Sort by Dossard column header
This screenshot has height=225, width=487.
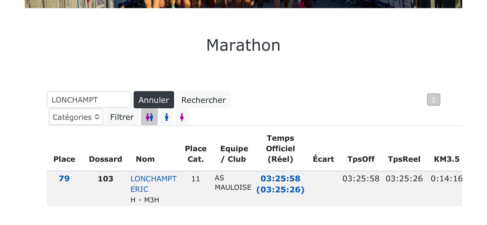point(105,159)
